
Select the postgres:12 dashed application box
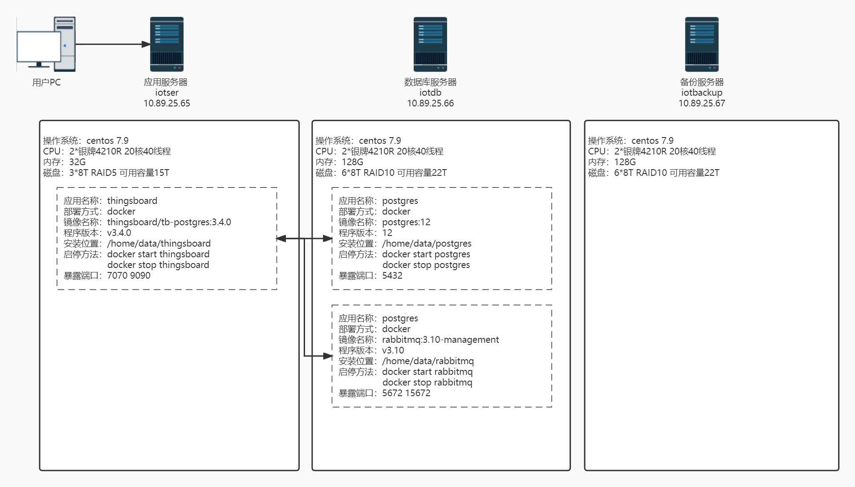[441, 238]
